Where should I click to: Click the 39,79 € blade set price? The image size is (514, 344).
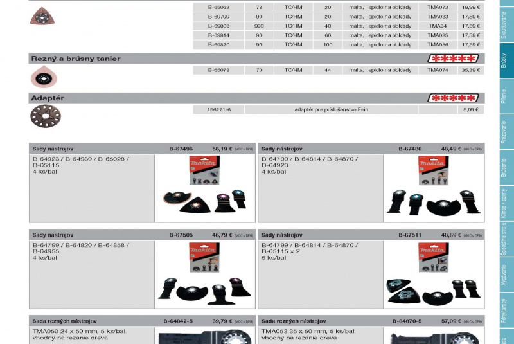coord(222,321)
